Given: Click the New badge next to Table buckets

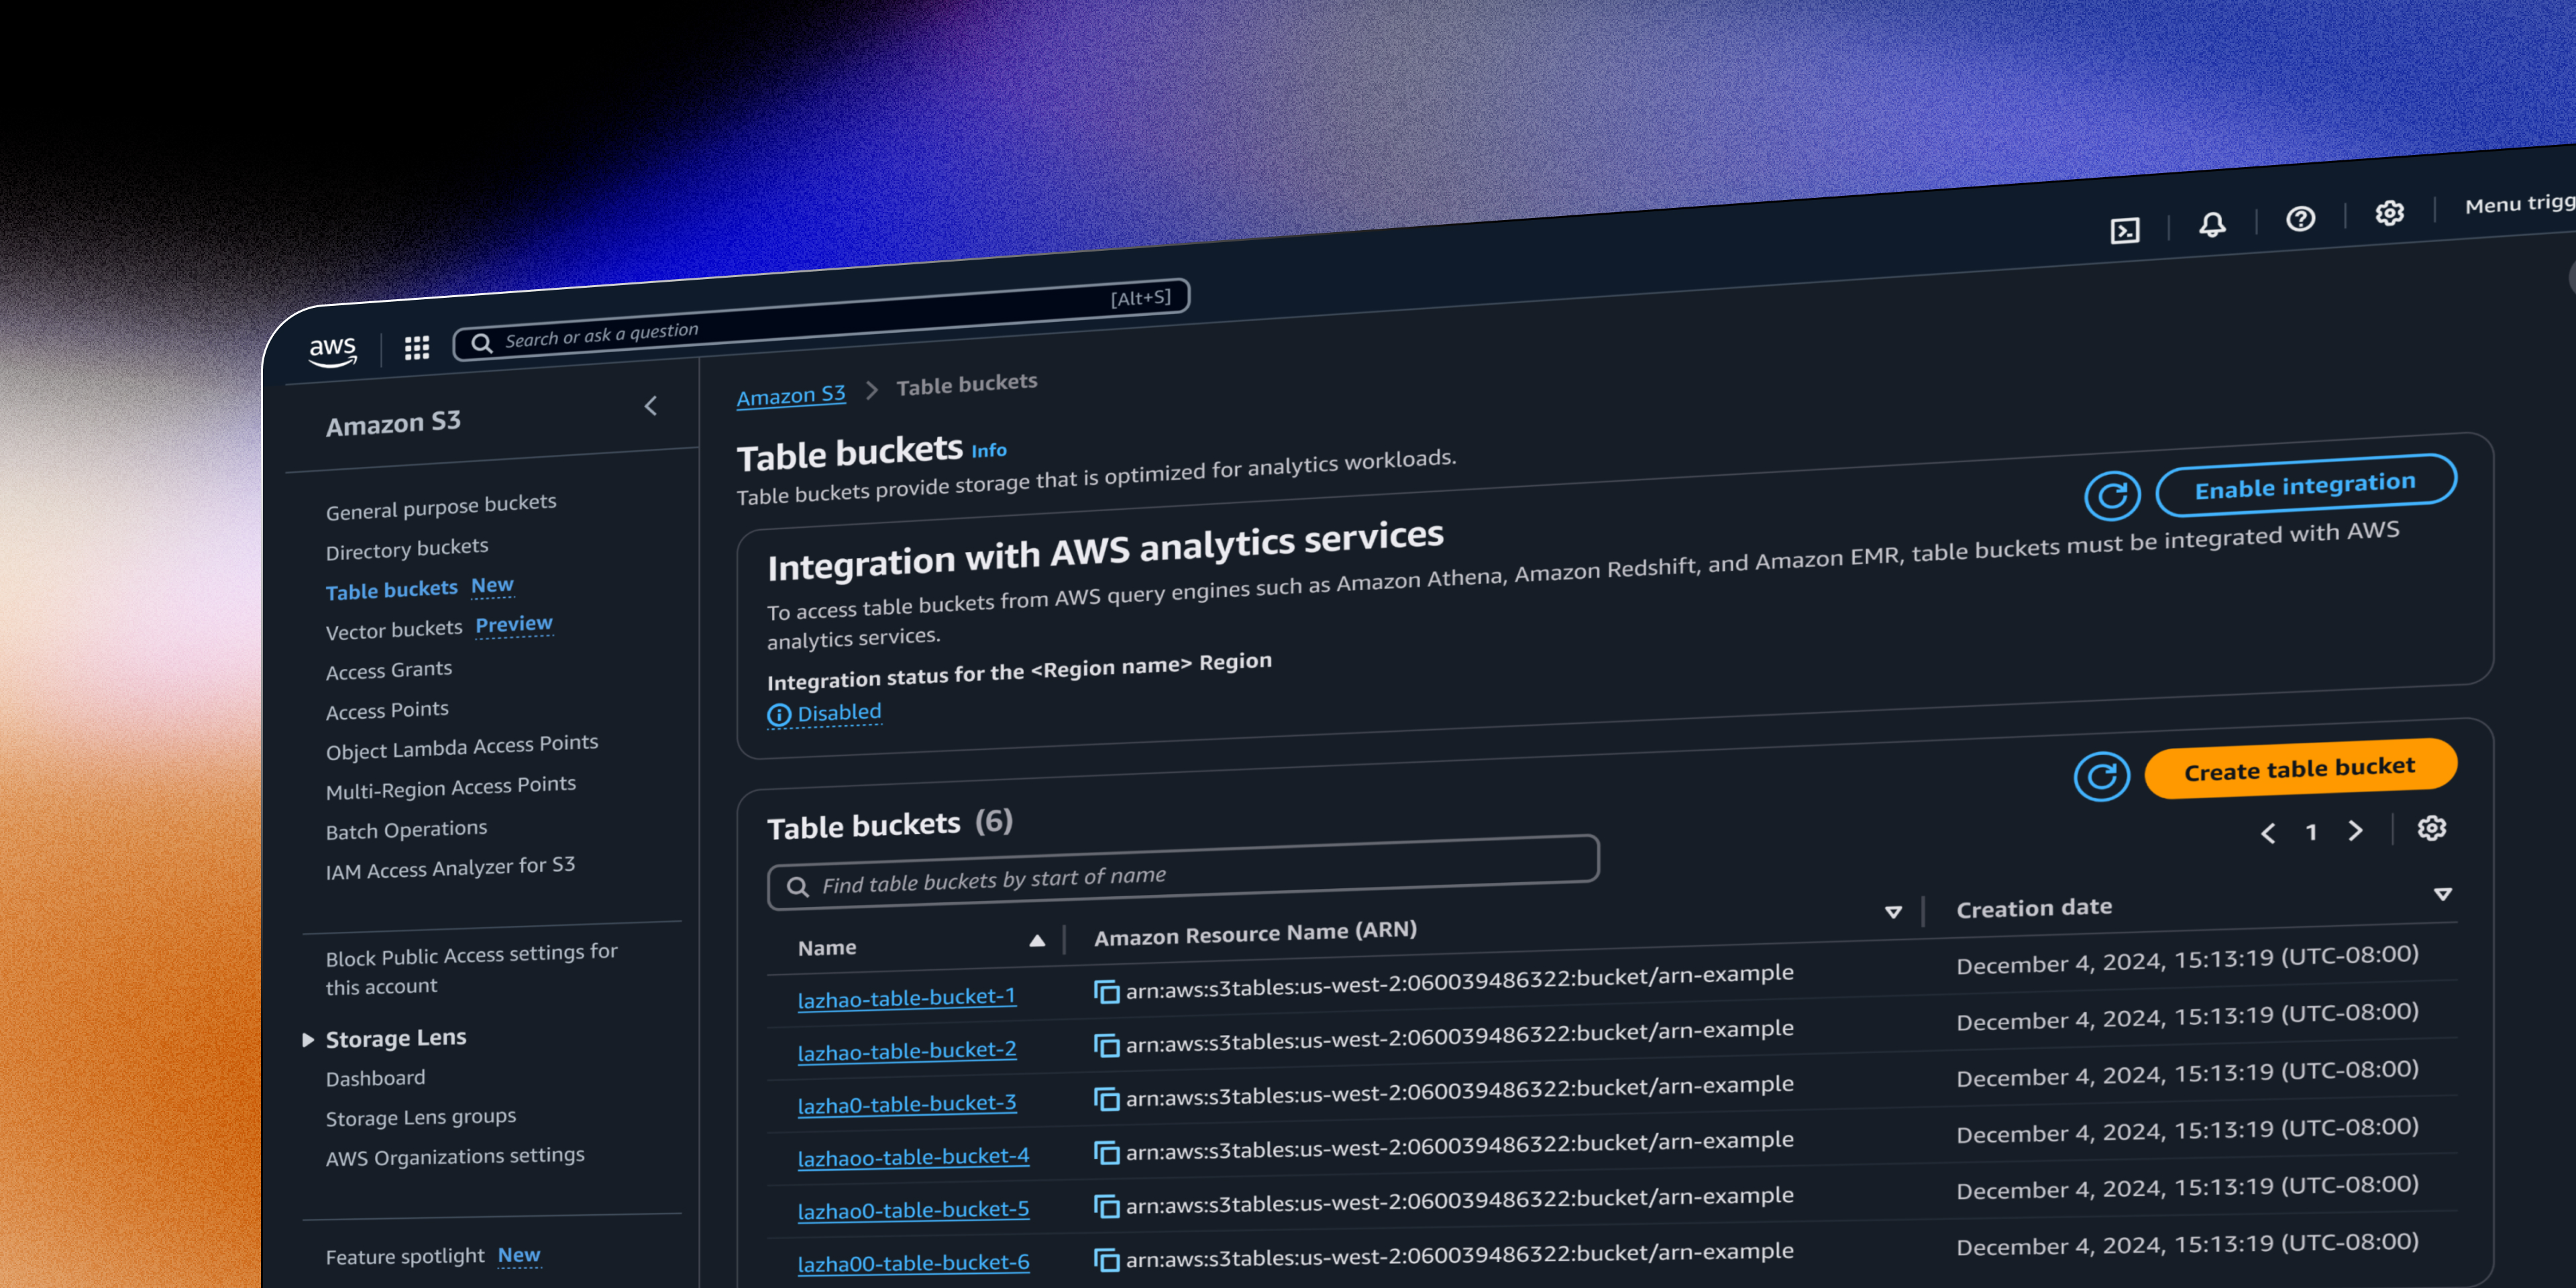Looking at the screenshot, I should 492,586.
